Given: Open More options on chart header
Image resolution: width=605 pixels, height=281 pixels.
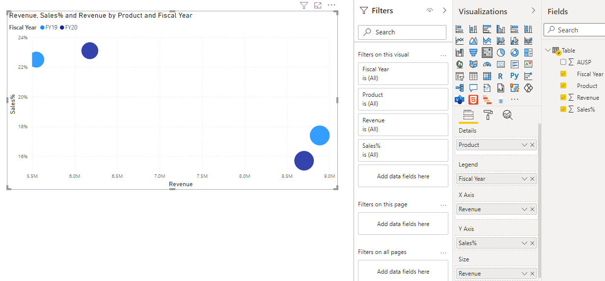Looking at the screenshot, I should click(x=331, y=5).
